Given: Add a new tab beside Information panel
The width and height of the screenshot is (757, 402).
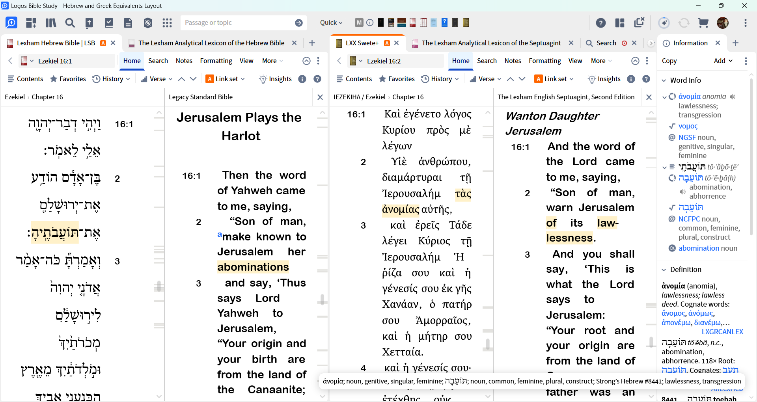Looking at the screenshot, I should click(x=735, y=43).
